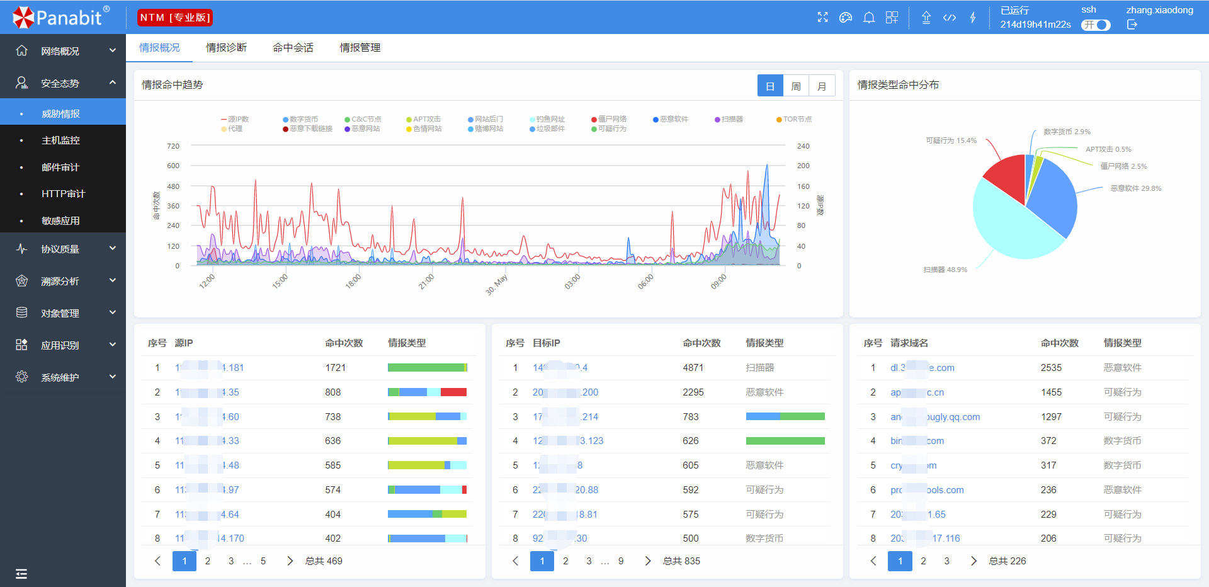Toggle the 恶意软件 legend series
This screenshot has height=587, width=1209.
coord(671,119)
